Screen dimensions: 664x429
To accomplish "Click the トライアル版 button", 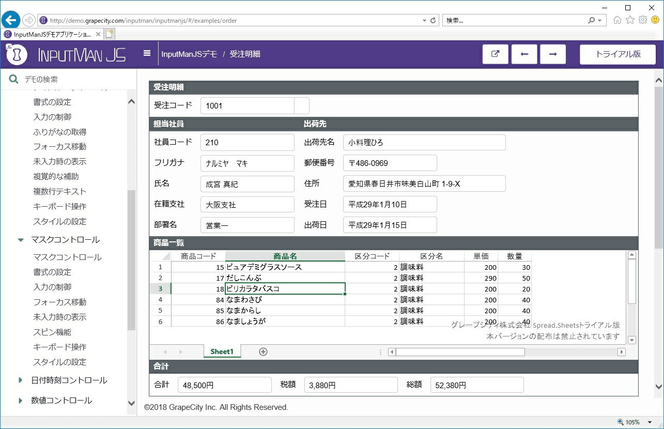I will pos(618,54).
